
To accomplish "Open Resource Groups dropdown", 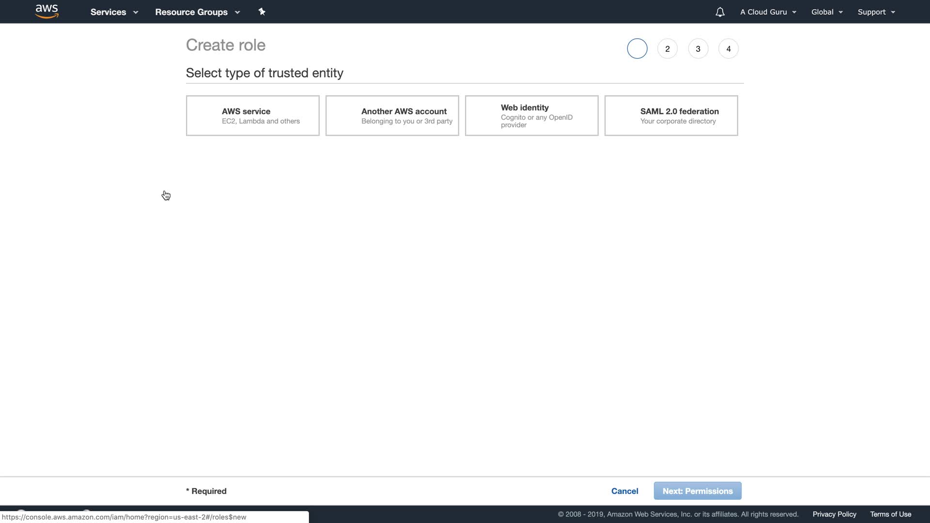I will (x=197, y=12).
